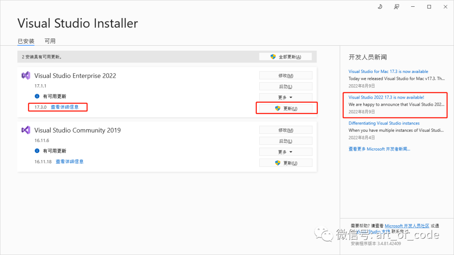Click the installed version 17.1.1 text
Viewport: 454px width, 255px height.
pos(40,86)
